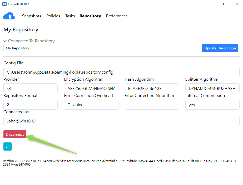Select the Provider s3 field

31,88
